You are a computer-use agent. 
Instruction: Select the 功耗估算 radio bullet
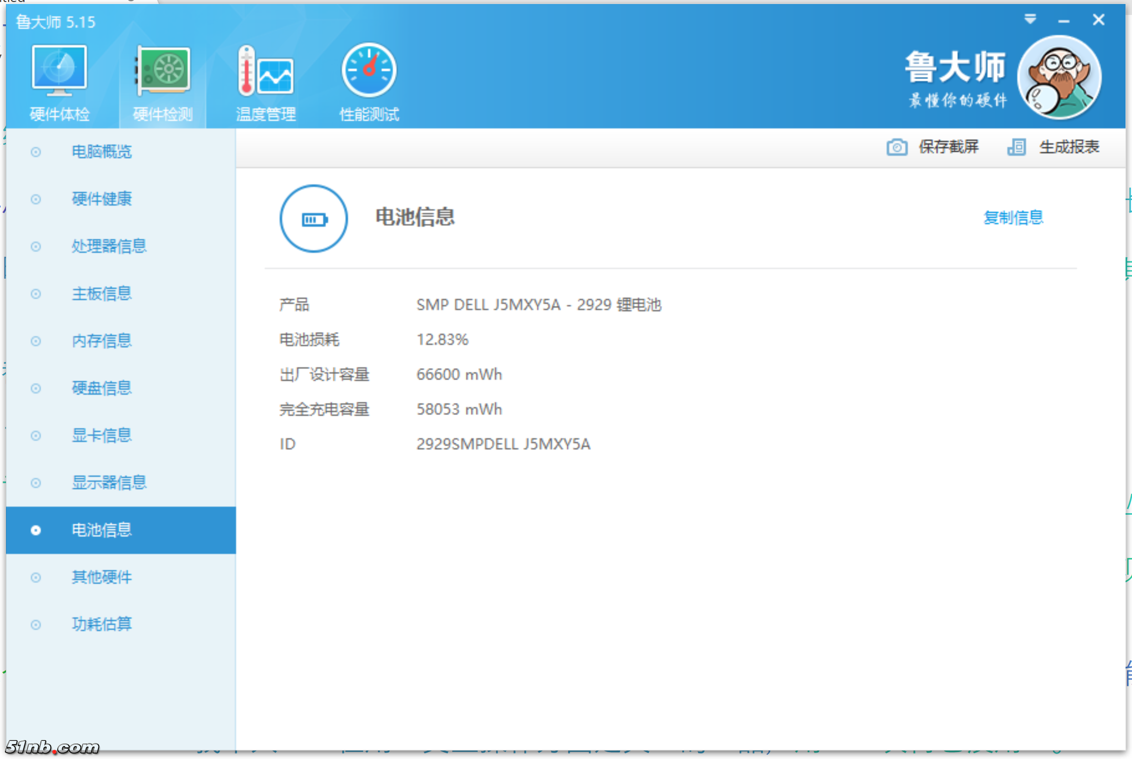(36, 625)
